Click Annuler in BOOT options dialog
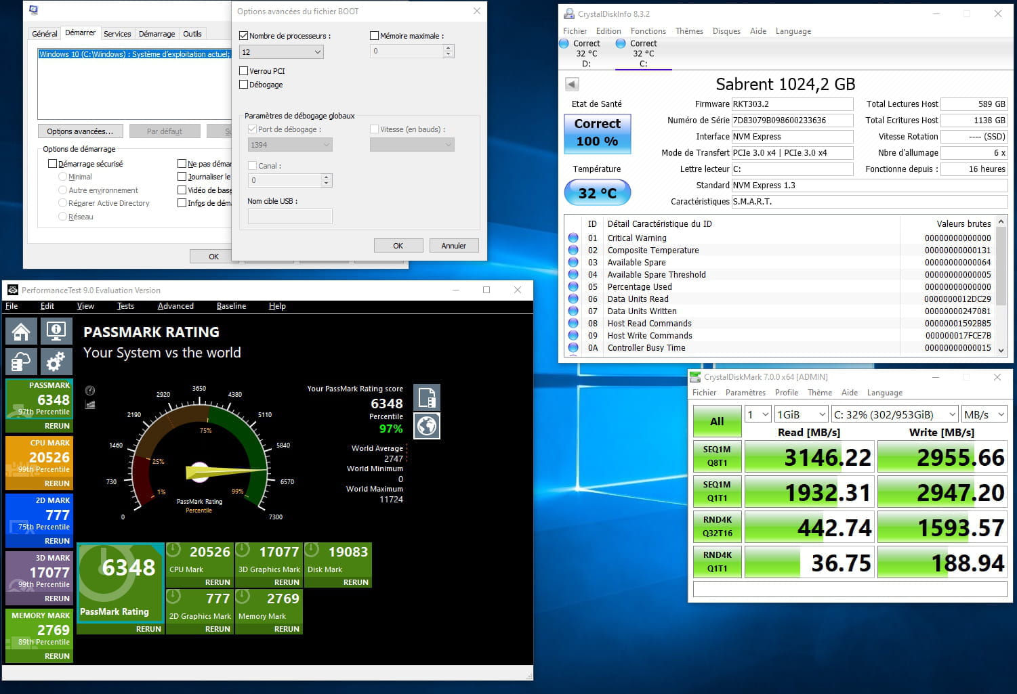Viewport: 1017px width, 694px height. click(453, 246)
